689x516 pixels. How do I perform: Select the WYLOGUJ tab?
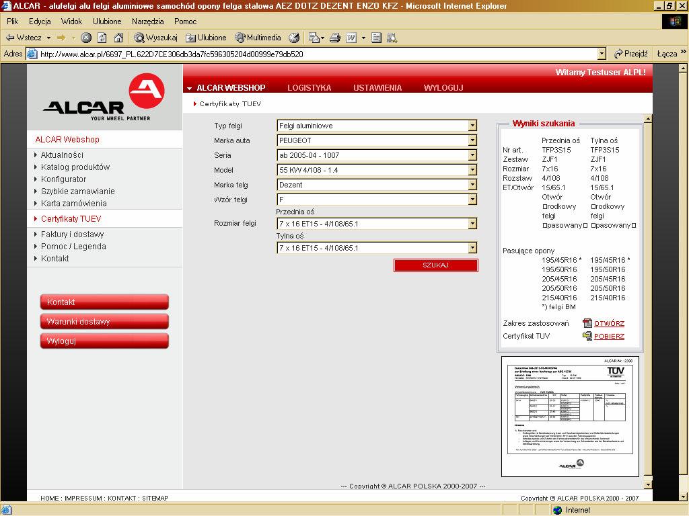point(443,88)
